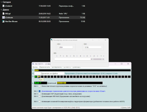Enable Bit 0 paddle shifters checkbox
Image resolution: width=147 pixels, height=112 pixels.
pos(40,86)
